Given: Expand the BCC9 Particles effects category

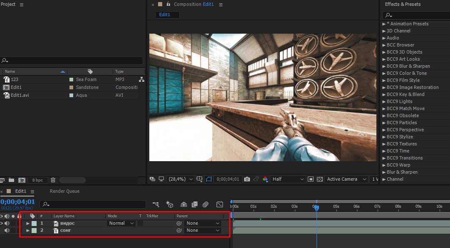Looking at the screenshot, I should tap(384, 123).
